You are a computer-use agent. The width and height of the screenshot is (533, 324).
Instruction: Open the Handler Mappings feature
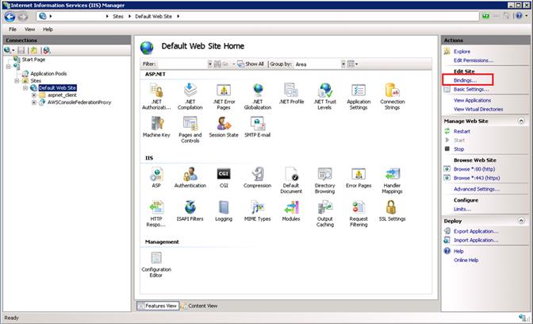coord(393,180)
